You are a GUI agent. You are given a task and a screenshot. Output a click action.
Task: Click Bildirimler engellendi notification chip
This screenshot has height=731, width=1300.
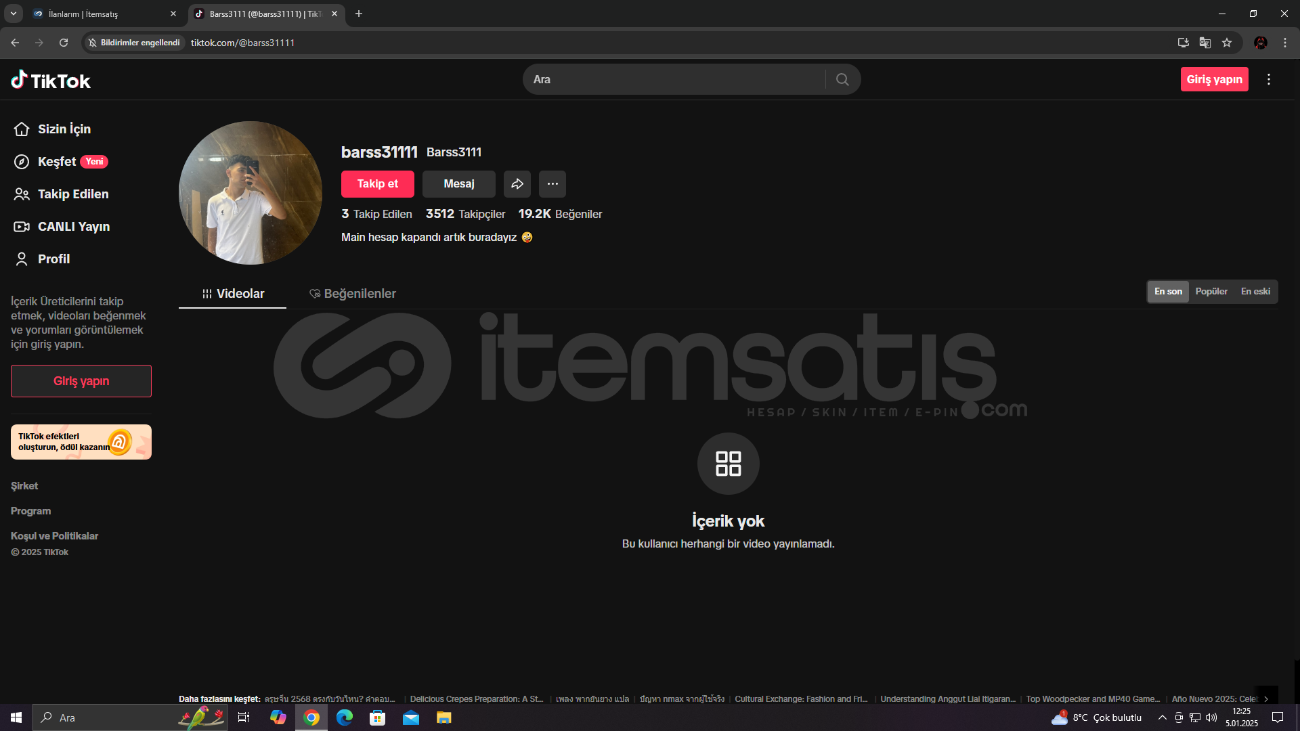[134, 43]
